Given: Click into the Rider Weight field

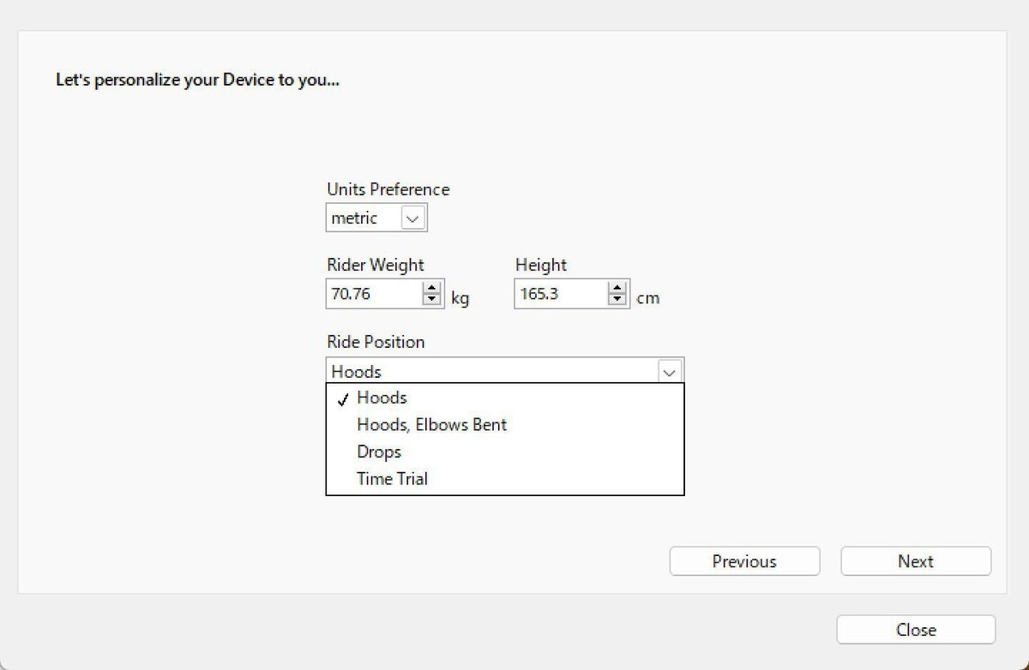Looking at the screenshot, I should (373, 295).
